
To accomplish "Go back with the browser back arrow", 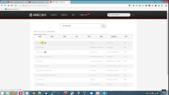I will (x=2, y=6).
